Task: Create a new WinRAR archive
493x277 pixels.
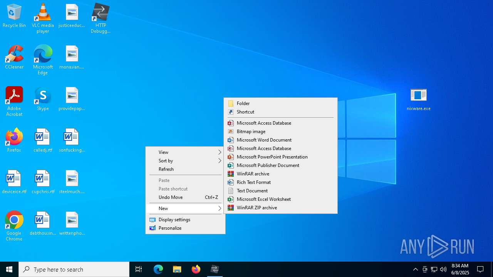Action: (x=280, y=174)
